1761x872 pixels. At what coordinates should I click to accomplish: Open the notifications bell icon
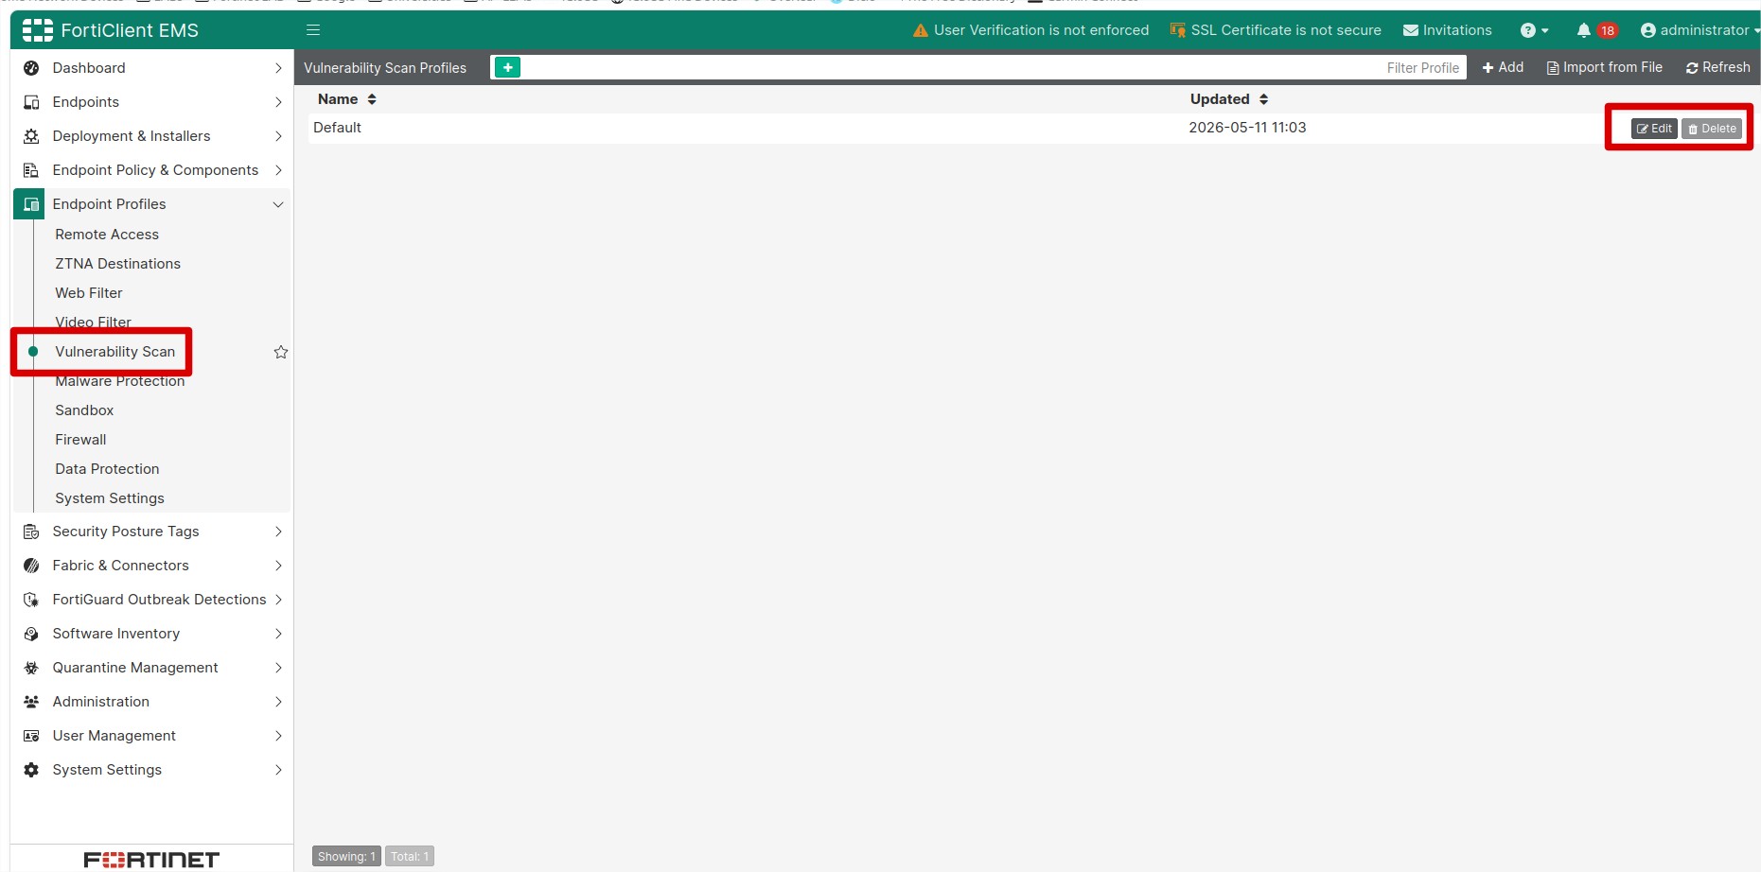[1583, 30]
